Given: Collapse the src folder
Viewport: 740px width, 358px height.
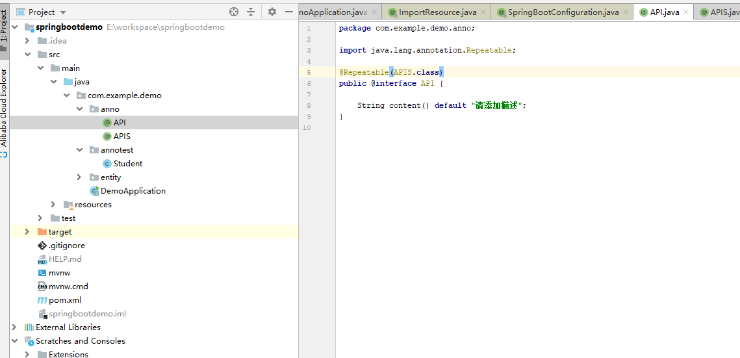Looking at the screenshot, I should coord(27,55).
